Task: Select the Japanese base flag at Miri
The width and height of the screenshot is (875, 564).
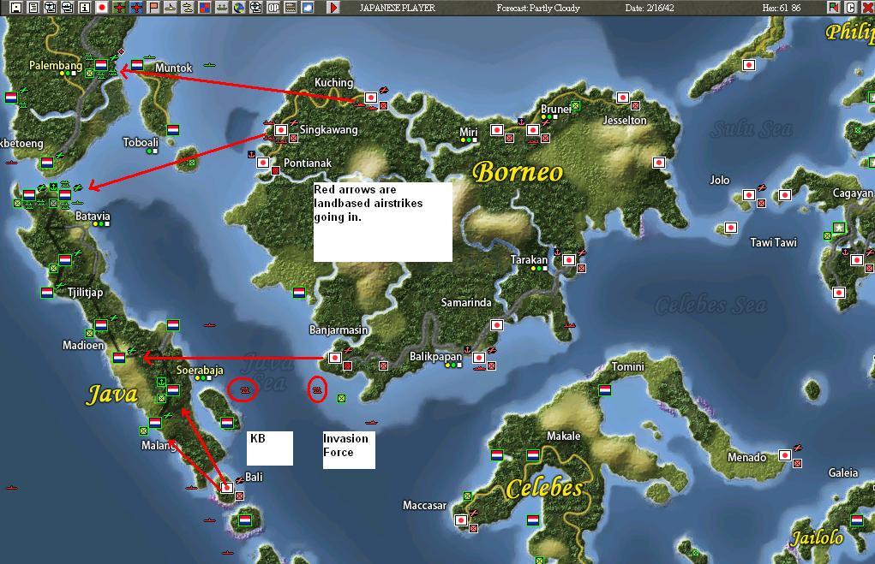Action: point(497,130)
